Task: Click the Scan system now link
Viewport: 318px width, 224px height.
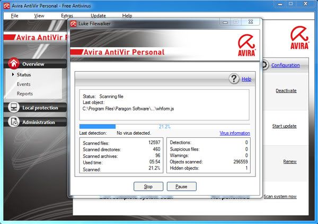Action: tap(280, 197)
